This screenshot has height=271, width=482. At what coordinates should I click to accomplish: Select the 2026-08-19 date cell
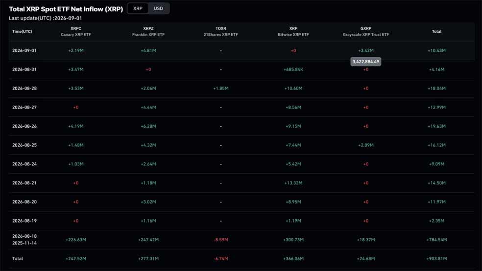coord(24,221)
